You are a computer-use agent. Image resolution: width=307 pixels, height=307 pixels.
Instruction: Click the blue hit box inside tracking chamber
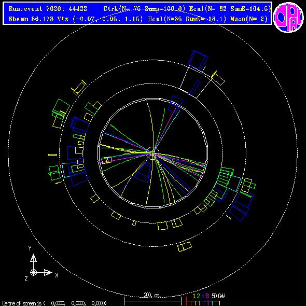[x=143, y=172]
